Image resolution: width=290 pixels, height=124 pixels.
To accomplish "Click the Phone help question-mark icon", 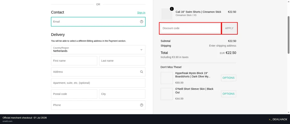I will [x=141, y=105].
